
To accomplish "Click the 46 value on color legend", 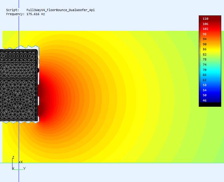I will [x=205, y=100].
